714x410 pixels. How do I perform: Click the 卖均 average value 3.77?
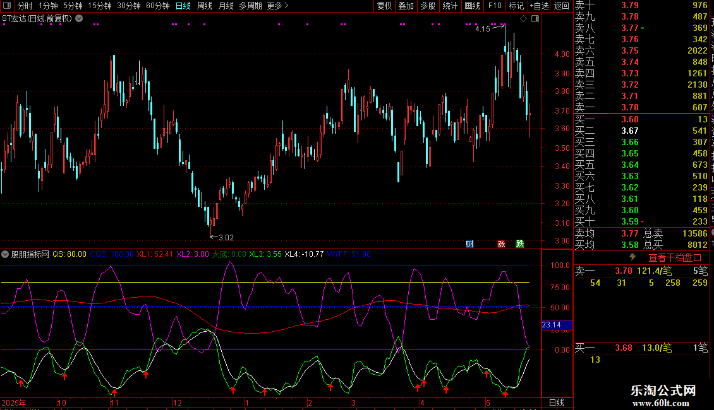tap(630, 233)
